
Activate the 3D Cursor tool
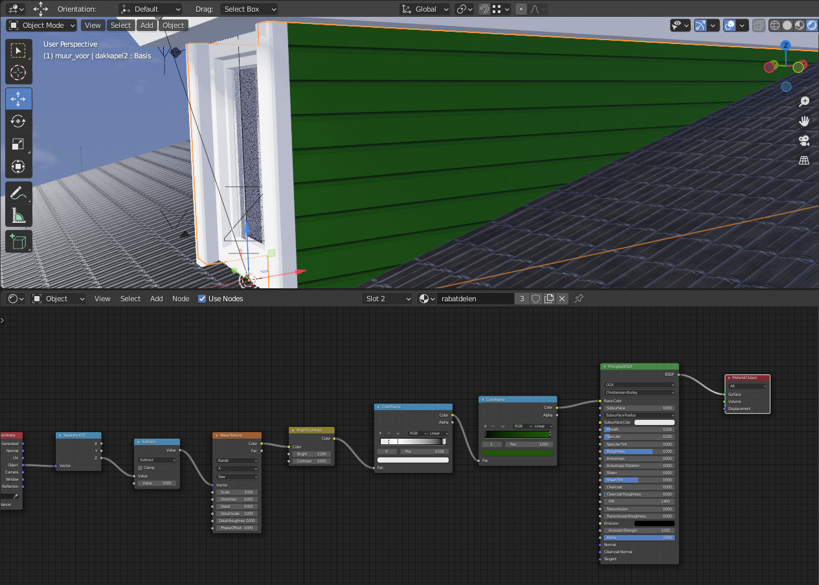pos(19,73)
